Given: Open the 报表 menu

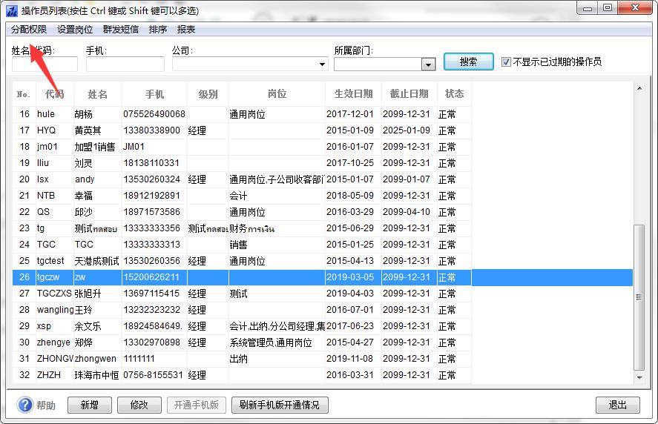Looking at the screenshot, I should [x=186, y=30].
